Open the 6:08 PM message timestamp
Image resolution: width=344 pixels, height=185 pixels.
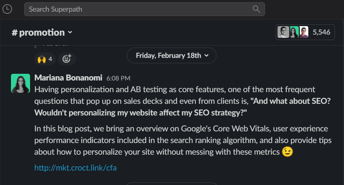tap(118, 78)
